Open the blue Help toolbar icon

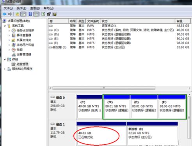coord(30,14)
